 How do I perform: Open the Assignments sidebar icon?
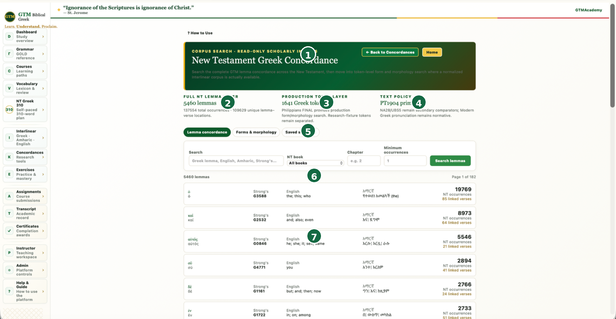9,196
